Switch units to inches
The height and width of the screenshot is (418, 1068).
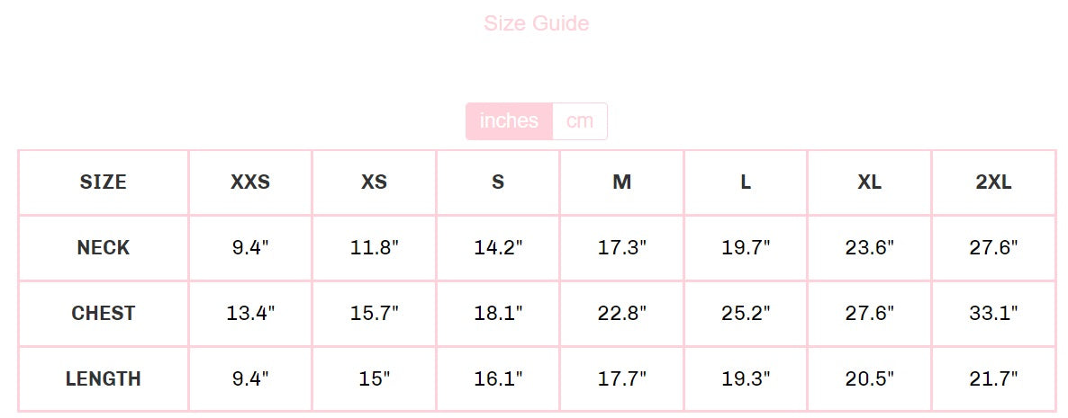coord(509,121)
